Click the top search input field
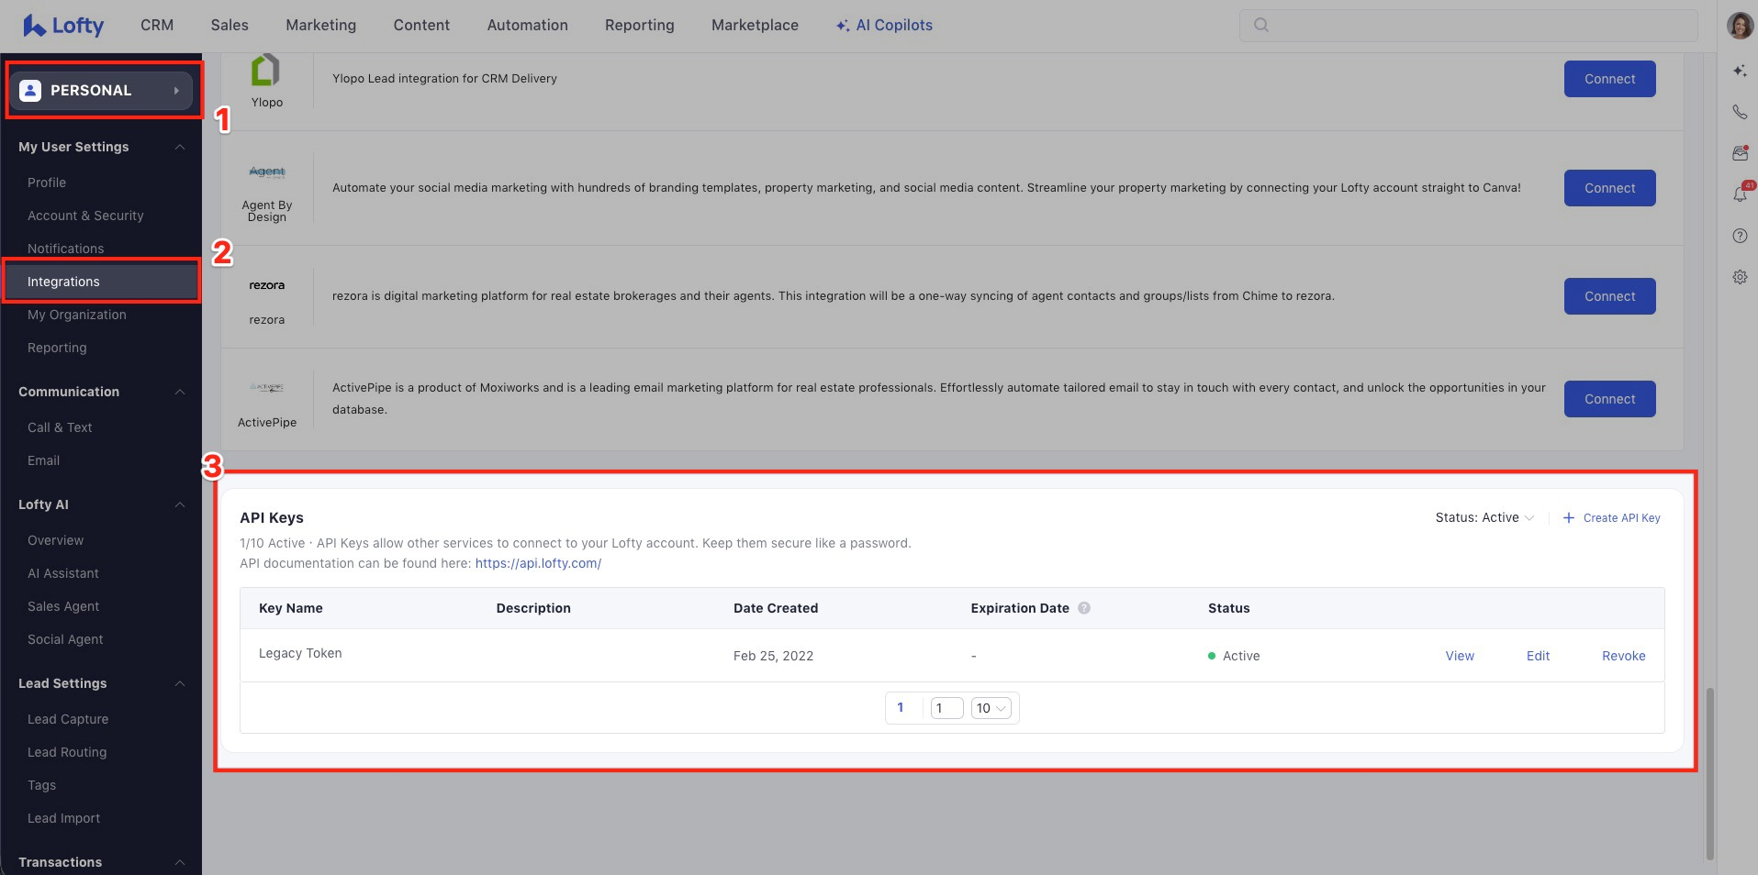 pos(1467,26)
